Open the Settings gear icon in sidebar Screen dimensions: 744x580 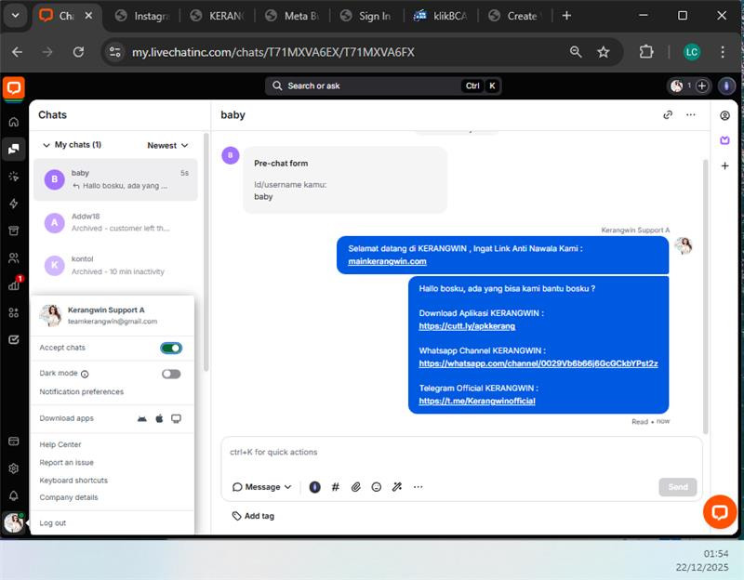point(14,468)
